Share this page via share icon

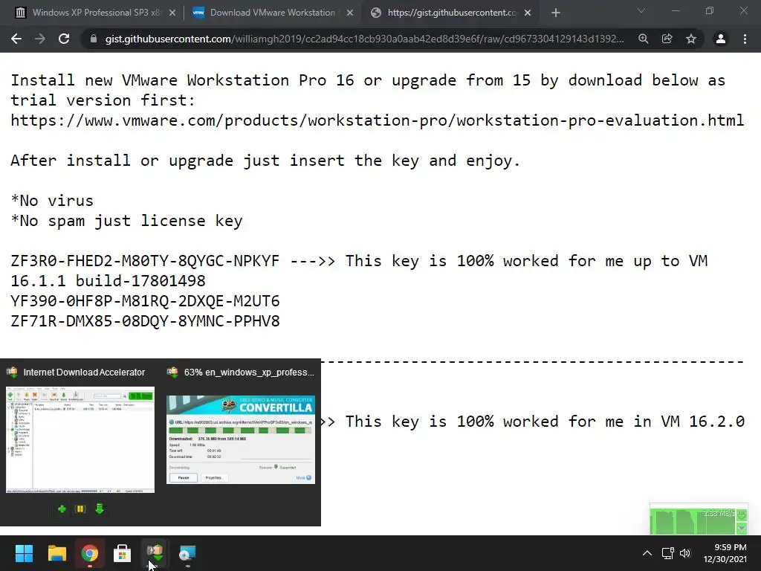pos(667,39)
